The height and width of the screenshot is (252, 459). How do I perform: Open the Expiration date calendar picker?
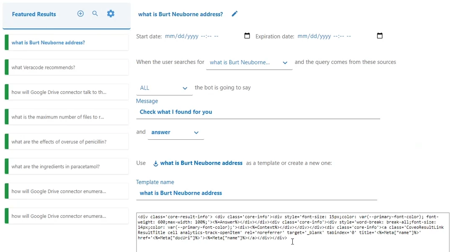pos(380,36)
